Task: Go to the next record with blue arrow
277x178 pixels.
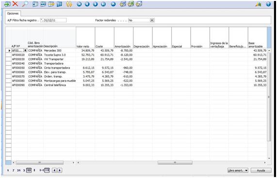Action: click(95, 4)
